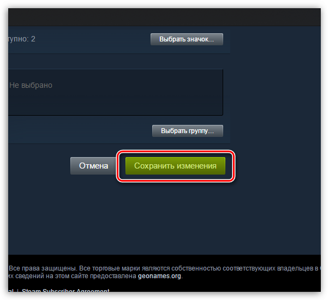Viewport: 329px width, 300px height.
Task: Click the dark header bar at top
Action: (165, 17)
